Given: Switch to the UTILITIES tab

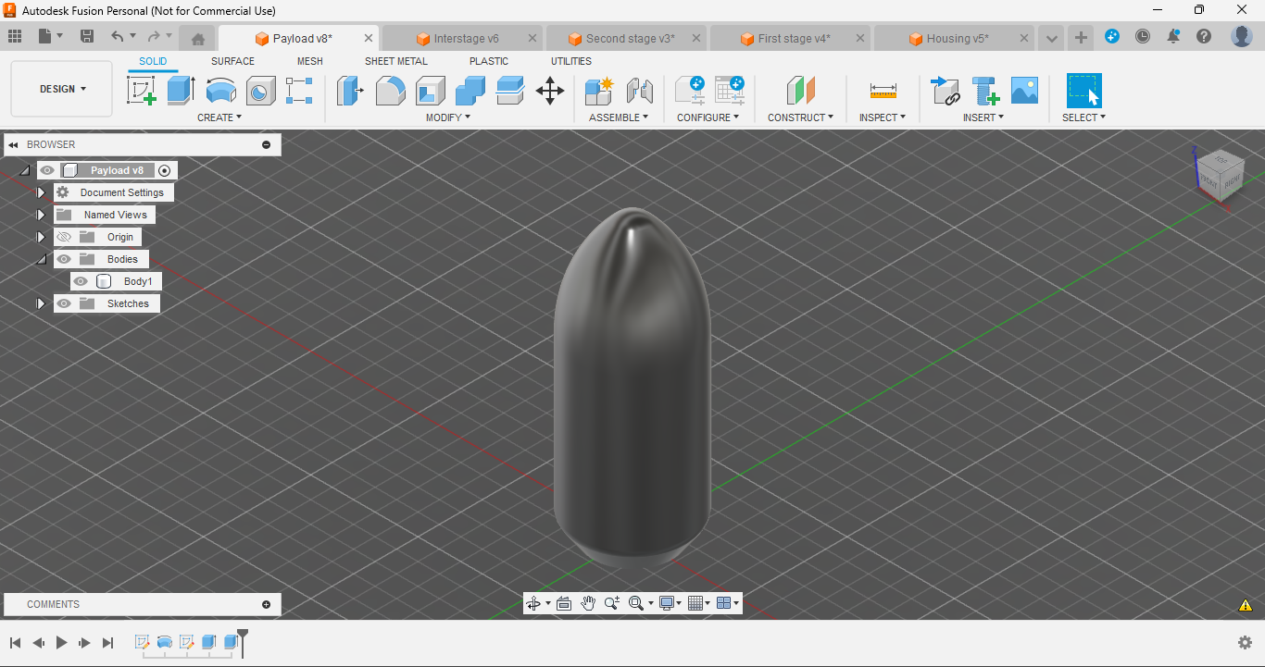Looking at the screenshot, I should pos(571,61).
